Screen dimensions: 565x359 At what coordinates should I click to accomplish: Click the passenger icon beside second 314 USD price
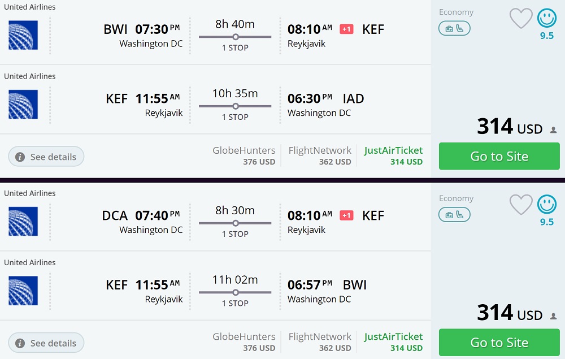point(553,317)
